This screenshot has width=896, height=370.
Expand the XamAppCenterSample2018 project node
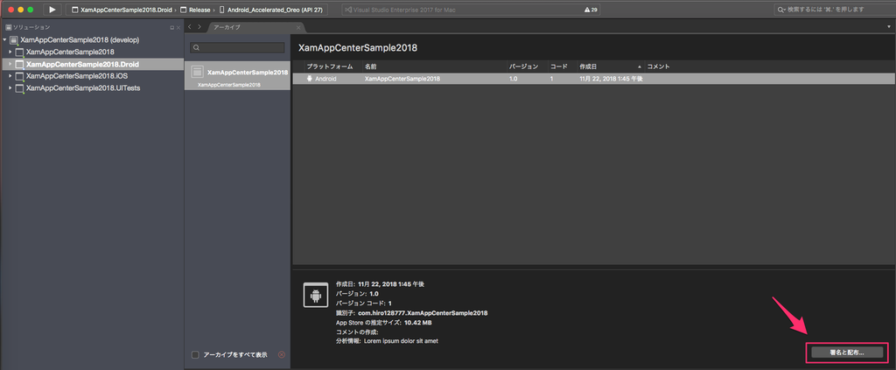pyautogui.click(x=10, y=52)
